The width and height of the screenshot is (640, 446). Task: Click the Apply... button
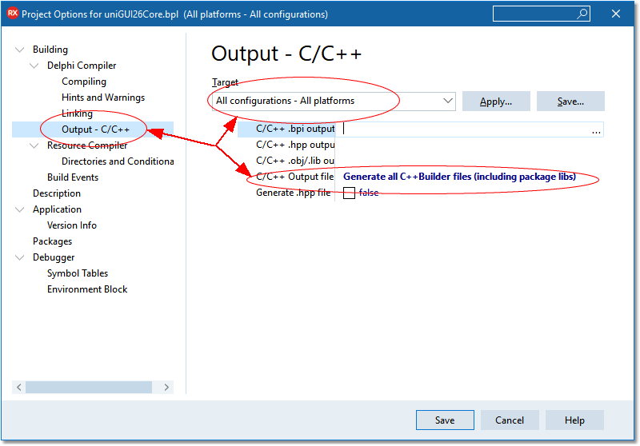pos(496,102)
